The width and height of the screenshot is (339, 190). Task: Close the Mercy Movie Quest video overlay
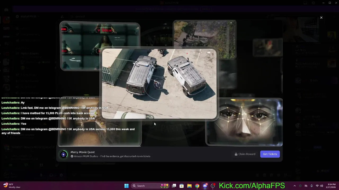tap(321, 18)
